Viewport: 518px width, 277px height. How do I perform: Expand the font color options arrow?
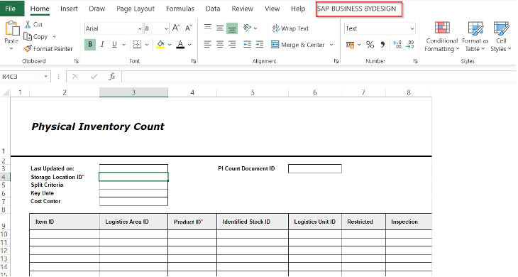tap(189, 44)
